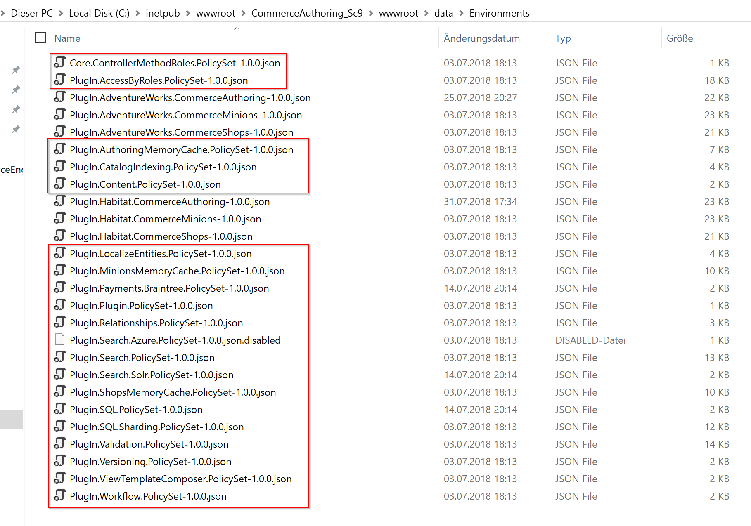Viewport: 751px width, 526px height.
Task: Sort files by Änderungsdatum column
Action: 482,38
